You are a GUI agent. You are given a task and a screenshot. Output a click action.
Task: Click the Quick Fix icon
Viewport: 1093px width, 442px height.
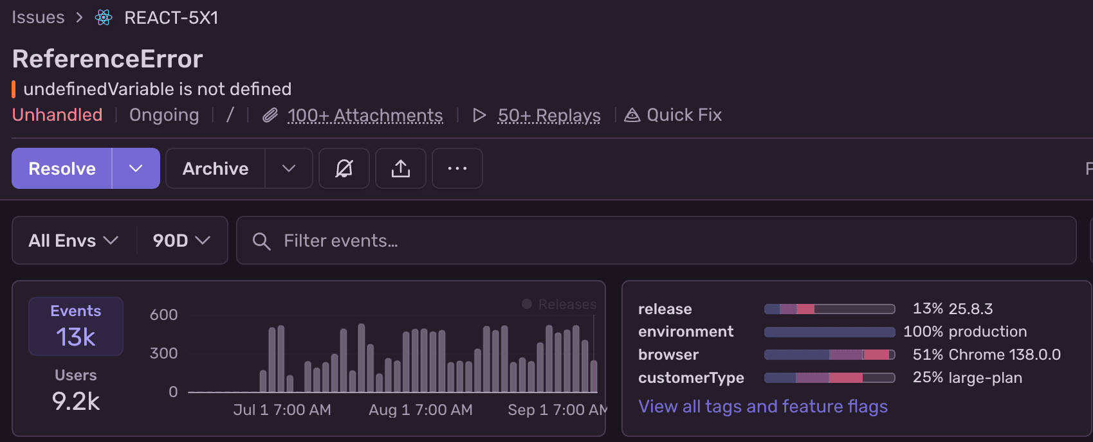(632, 115)
